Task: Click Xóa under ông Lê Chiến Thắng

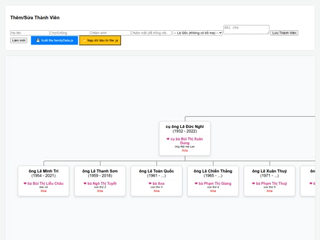Action: tap(213, 191)
